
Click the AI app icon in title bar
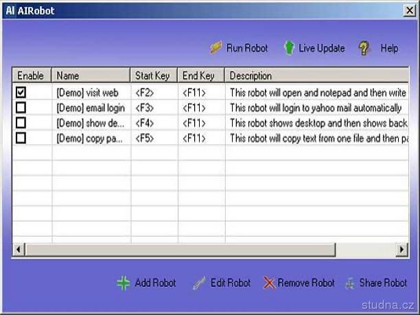click(10, 11)
